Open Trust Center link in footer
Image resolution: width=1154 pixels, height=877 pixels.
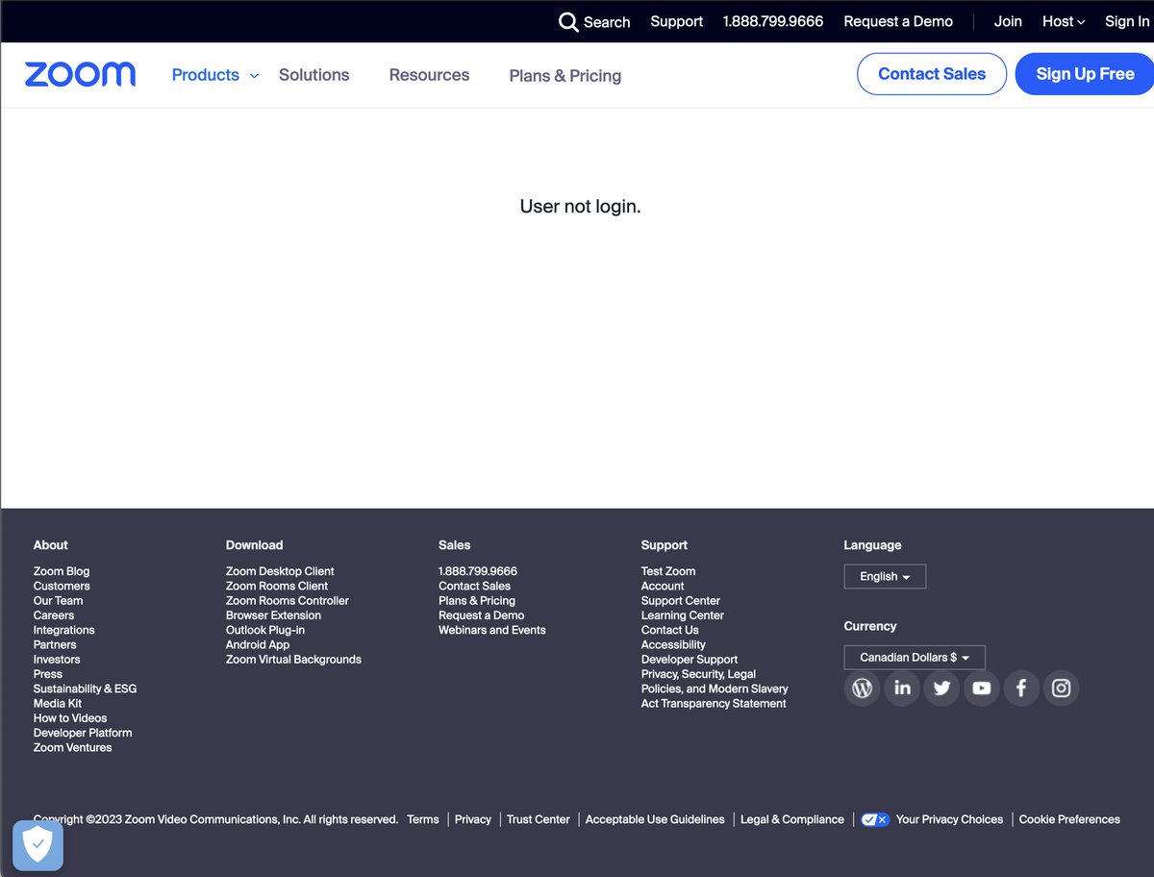click(x=539, y=819)
